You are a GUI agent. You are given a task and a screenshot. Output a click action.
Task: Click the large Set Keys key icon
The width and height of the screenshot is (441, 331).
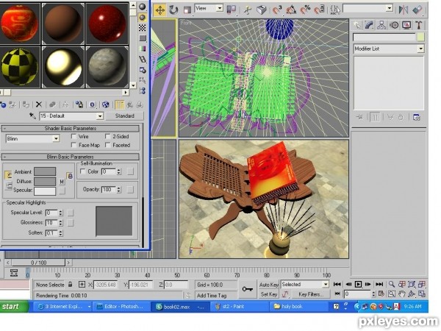point(248,289)
